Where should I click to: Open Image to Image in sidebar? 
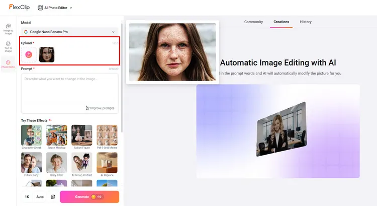(x=8, y=29)
